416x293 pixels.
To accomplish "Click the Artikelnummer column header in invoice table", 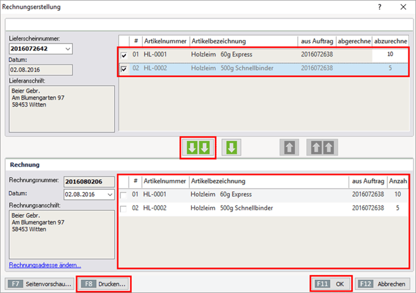I will point(165,181).
